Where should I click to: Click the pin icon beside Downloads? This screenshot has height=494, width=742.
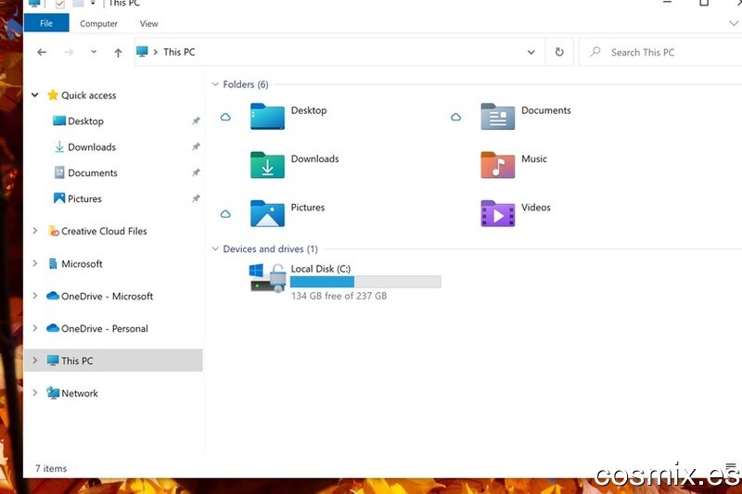[196, 146]
